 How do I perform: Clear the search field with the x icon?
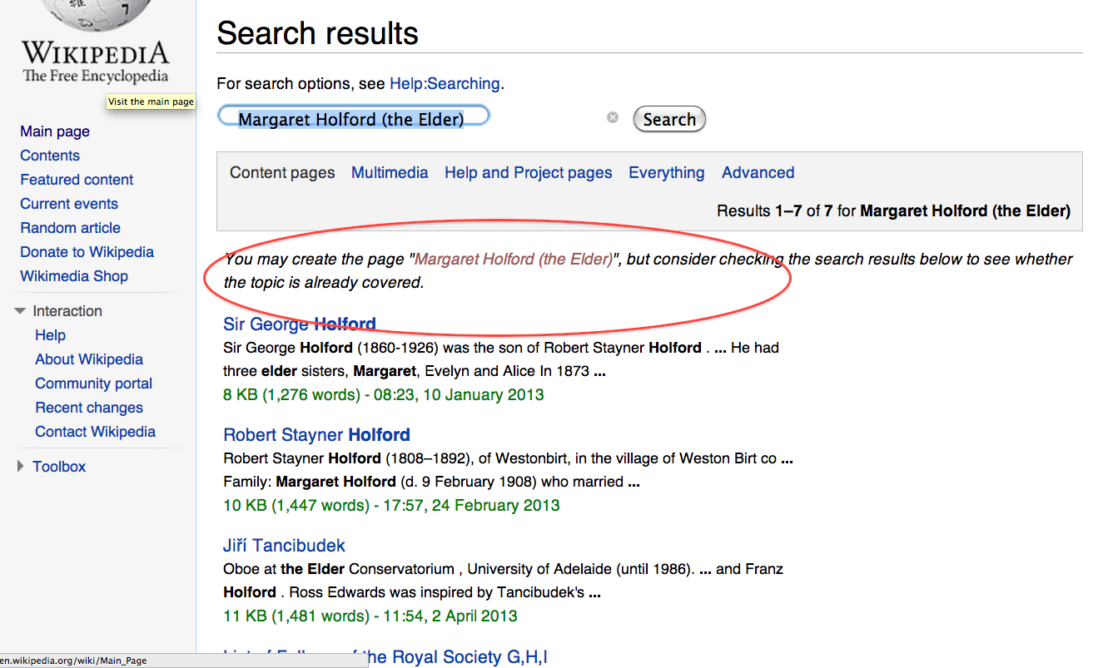pos(613,118)
